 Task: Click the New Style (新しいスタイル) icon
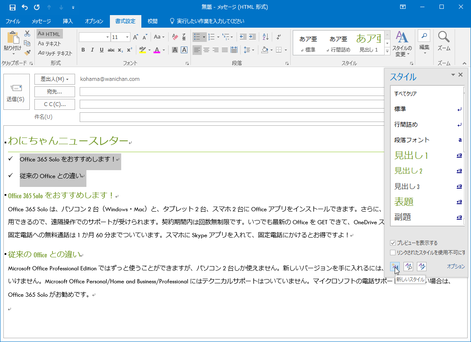(395, 266)
